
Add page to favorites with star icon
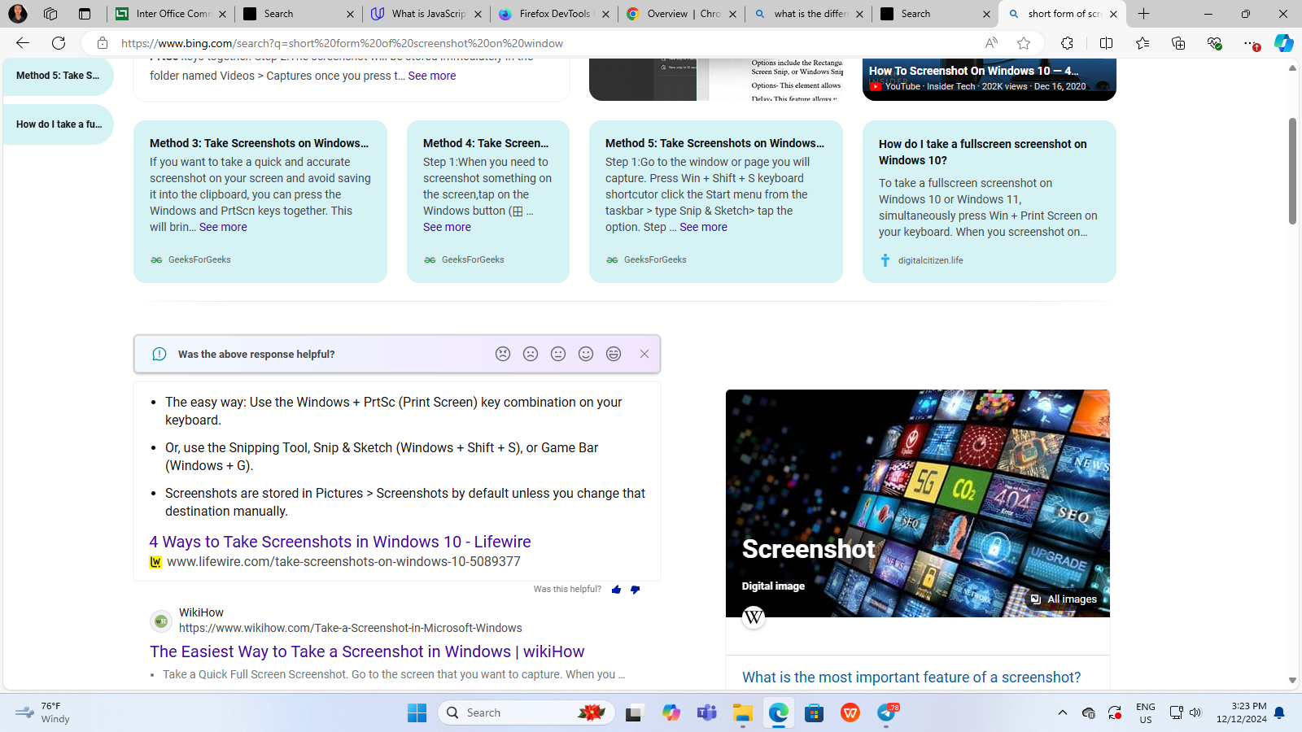coord(1024,43)
